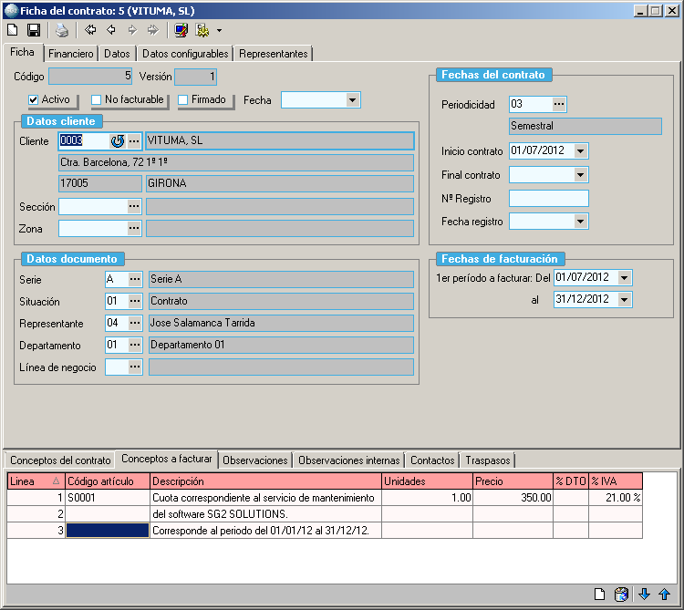Go to the first record arrow
This screenshot has height=610, width=684.
pos(90,30)
